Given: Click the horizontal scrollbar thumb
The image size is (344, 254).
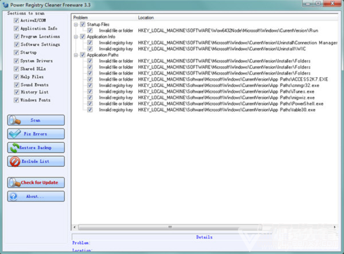Looking at the screenshot, I should coord(170,227).
